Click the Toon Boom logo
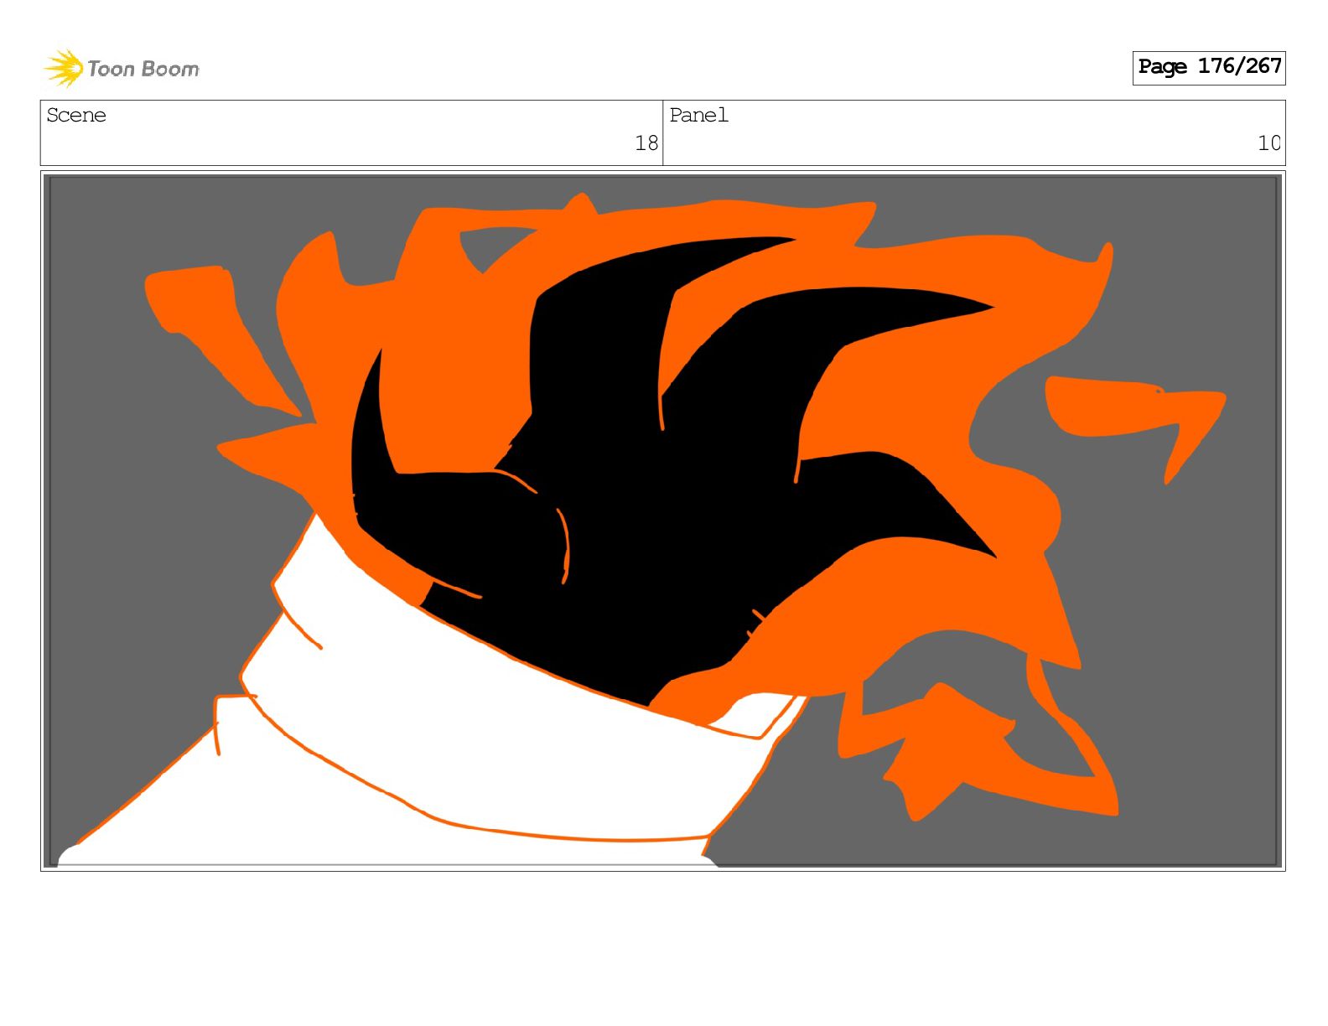Image resolution: width=1328 pixels, height=1026 pixels. (x=122, y=68)
